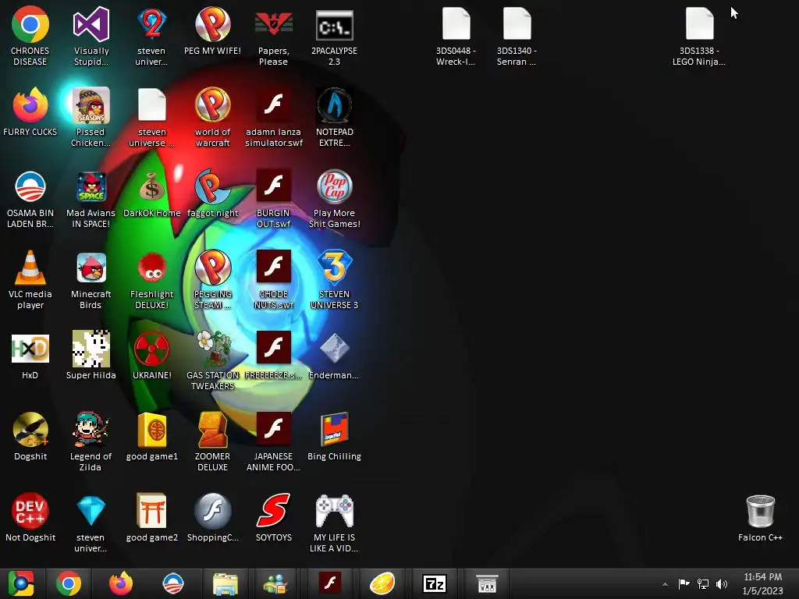Click the orange slice taskbar icon
The width and height of the screenshot is (799, 599).
(x=382, y=583)
